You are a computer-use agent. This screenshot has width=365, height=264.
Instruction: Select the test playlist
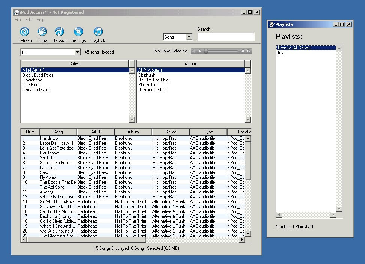[281, 53]
